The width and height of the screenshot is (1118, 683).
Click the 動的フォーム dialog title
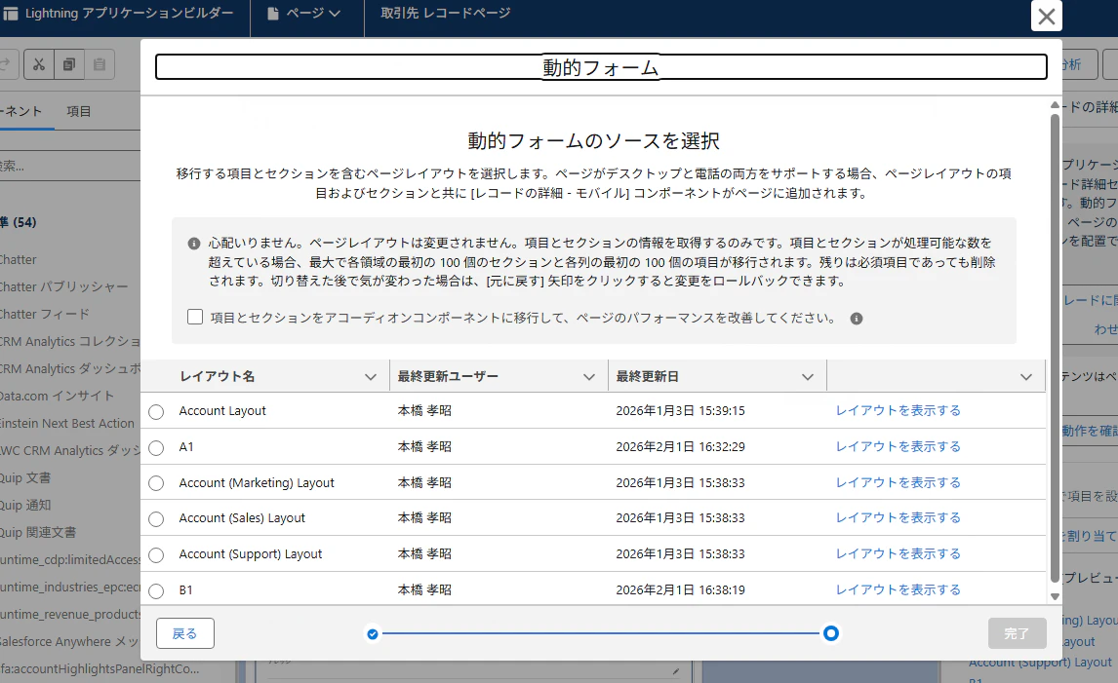[600, 67]
